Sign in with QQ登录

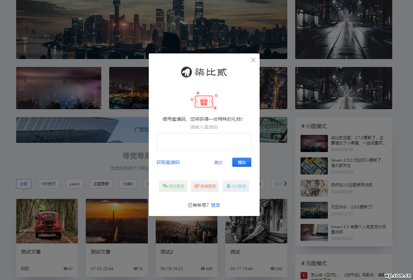[236, 186]
